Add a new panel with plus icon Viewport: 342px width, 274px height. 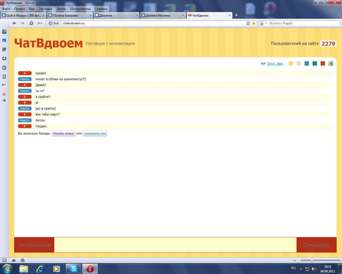point(4,101)
